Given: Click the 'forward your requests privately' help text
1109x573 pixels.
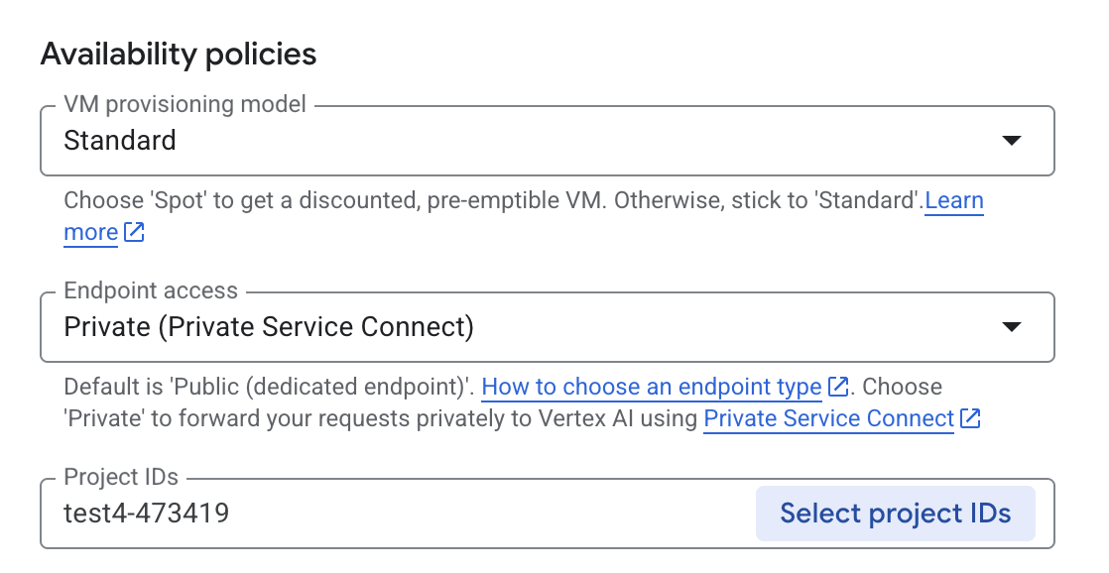Looking at the screenshot, I should [x=397, y=418].
